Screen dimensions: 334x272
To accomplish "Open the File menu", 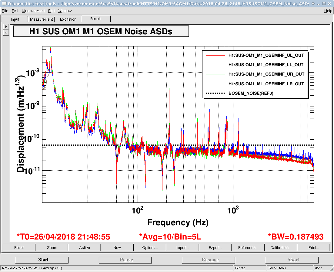I will pos(5,11).
